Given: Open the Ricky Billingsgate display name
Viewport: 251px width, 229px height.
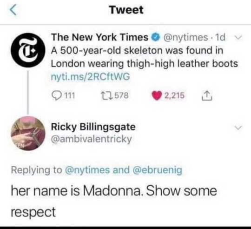Looking at the screenshot, I should (93, 127).
